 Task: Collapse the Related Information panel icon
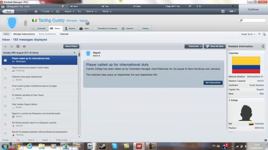[x=263, y=46]
